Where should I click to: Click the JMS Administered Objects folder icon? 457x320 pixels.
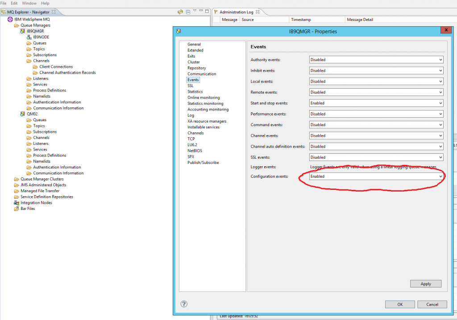[17, 185]
